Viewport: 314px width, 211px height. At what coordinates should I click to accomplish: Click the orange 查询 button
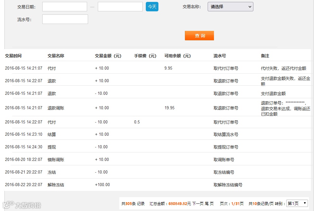tap(199, 36)
